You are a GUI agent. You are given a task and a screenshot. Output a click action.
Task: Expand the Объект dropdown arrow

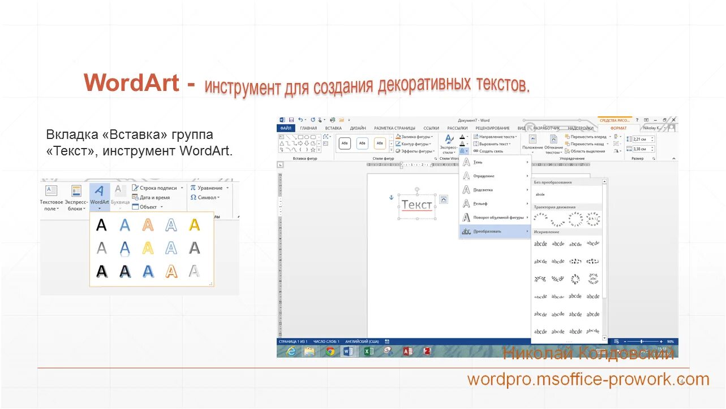pyautogui.click(x=162, y=207)
